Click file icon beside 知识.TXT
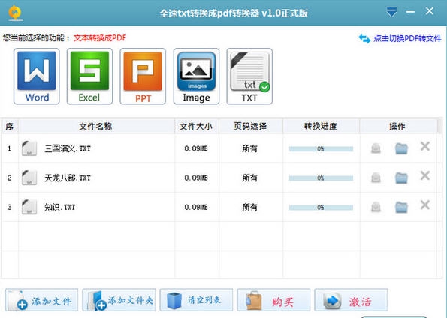This screenshot has height=318, width=447. point(29,207)
